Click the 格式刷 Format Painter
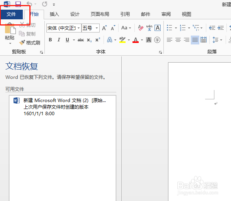Screen dimensions: 231x201 (30, 43)
